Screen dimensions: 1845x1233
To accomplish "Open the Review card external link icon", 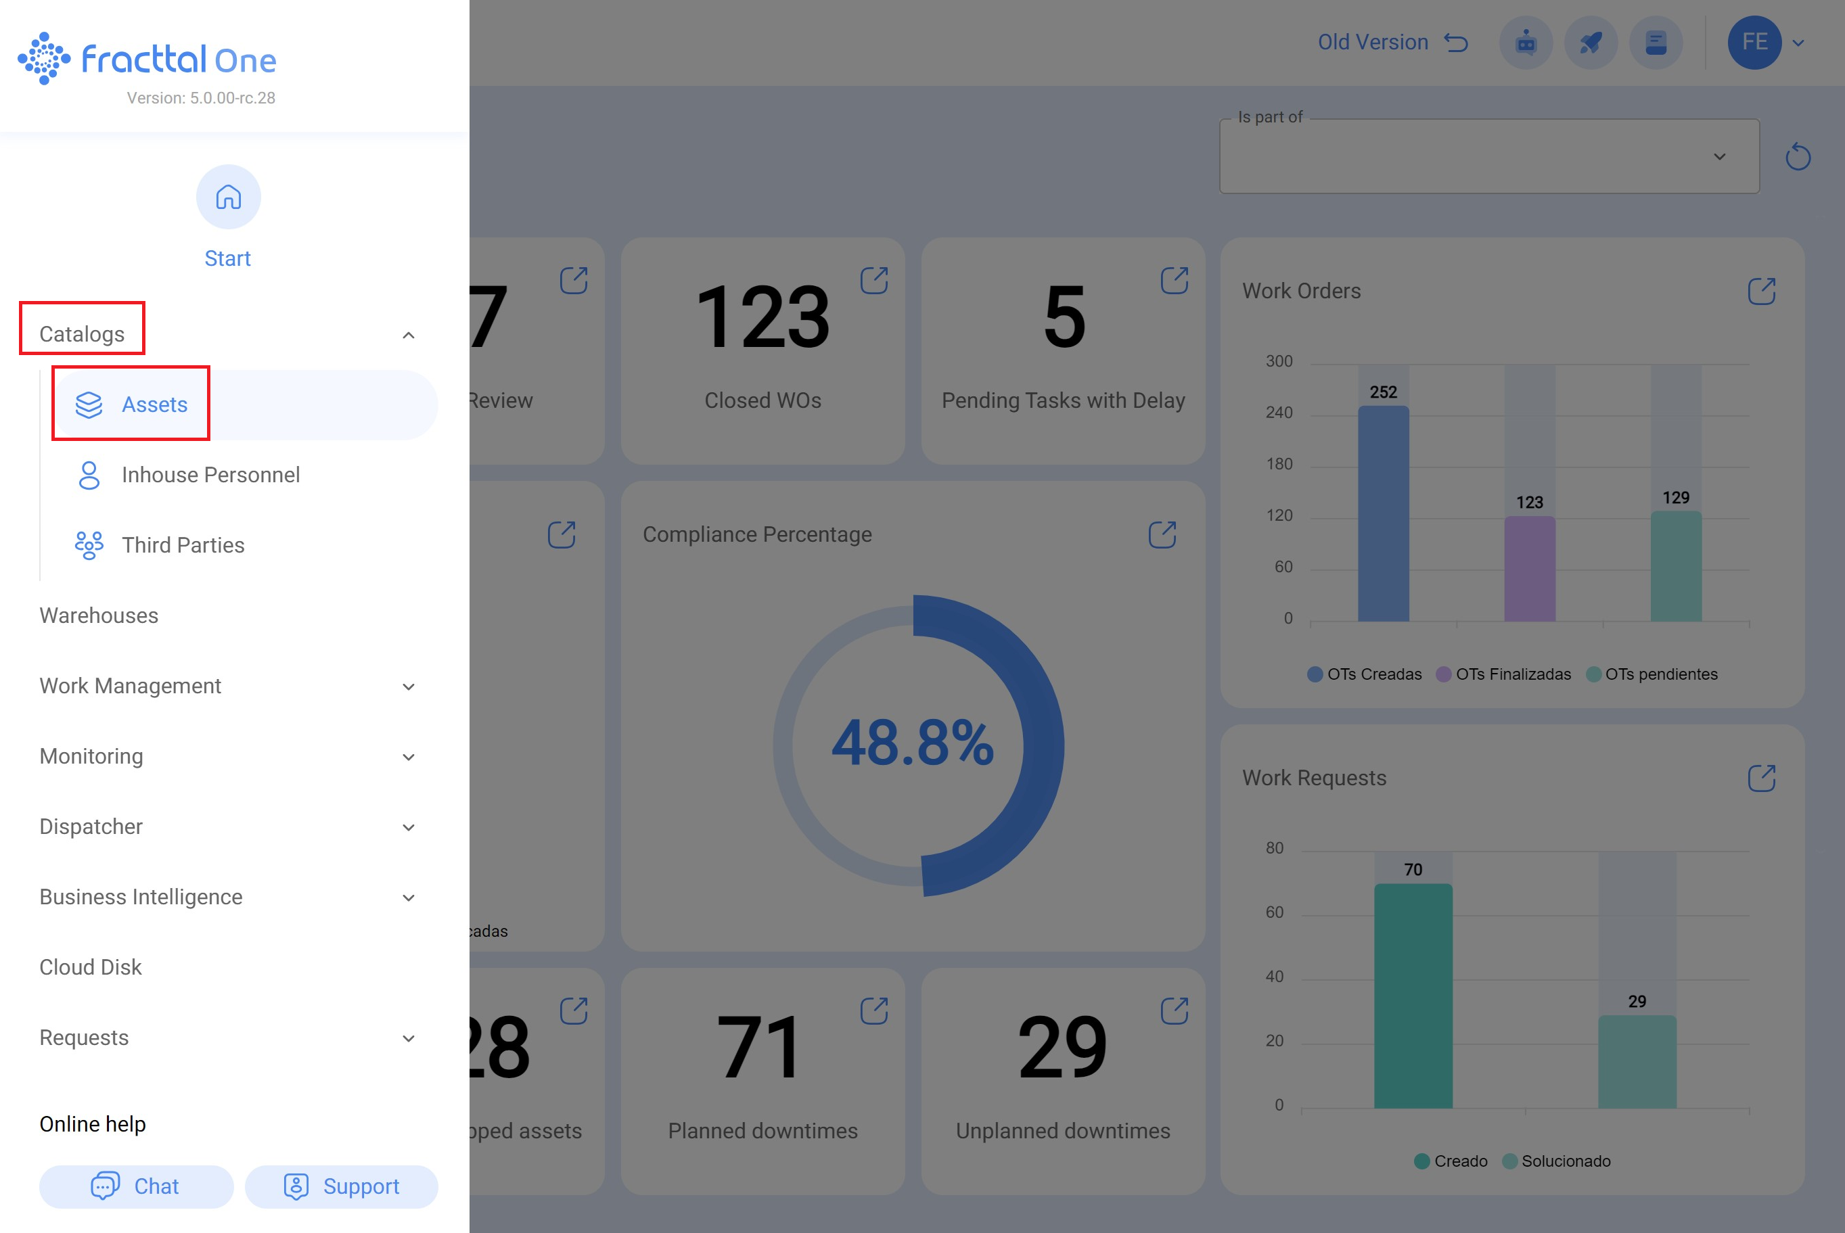I will tap(573, 281).
